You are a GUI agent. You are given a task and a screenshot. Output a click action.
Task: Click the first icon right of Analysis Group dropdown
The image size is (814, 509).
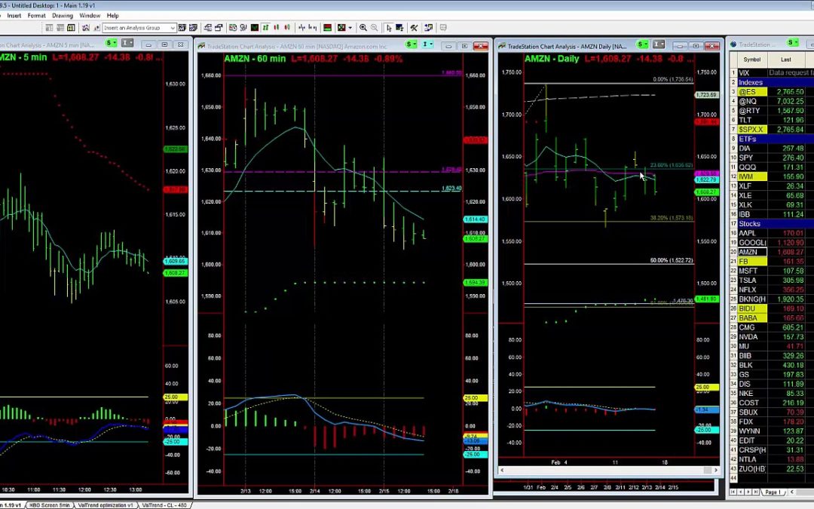coord(182,28)
